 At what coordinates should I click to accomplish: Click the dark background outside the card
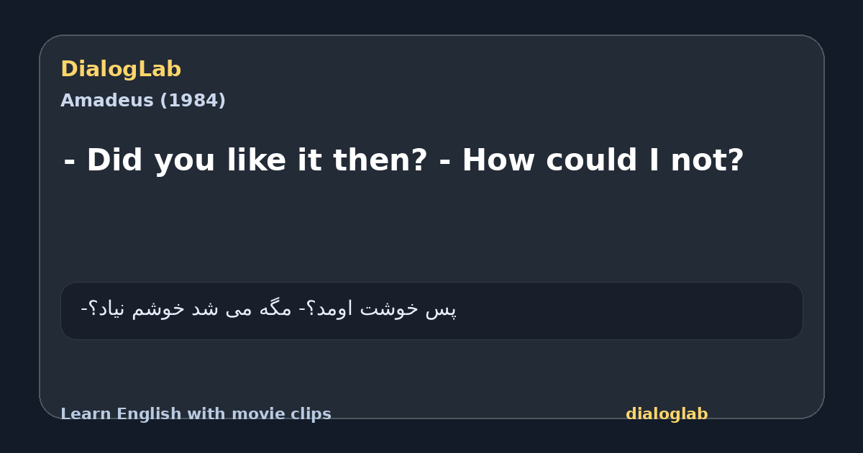[x=431, y=14]
